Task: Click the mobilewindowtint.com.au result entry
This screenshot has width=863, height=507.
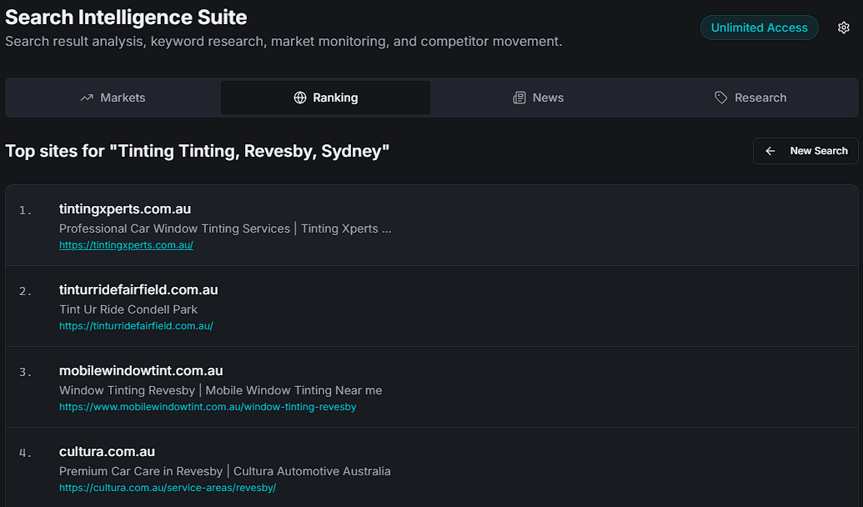Action: (141, 370)
